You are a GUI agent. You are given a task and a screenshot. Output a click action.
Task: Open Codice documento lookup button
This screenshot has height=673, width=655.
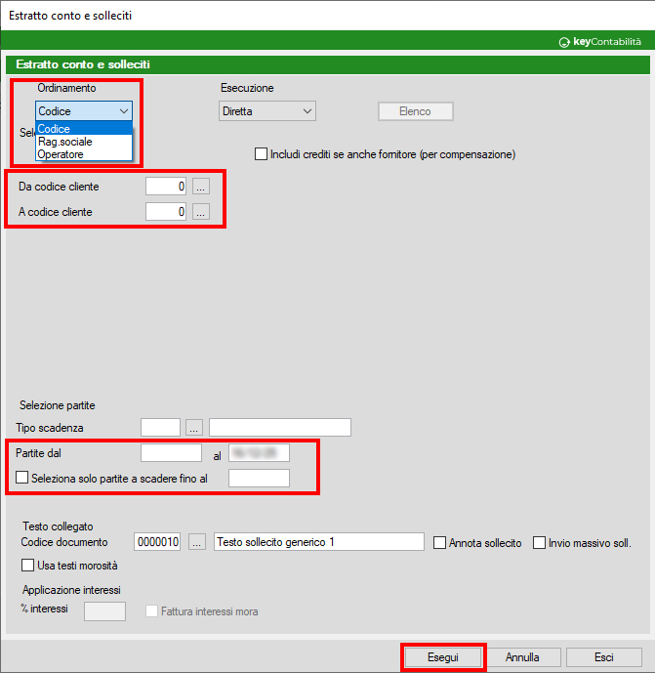198,542
